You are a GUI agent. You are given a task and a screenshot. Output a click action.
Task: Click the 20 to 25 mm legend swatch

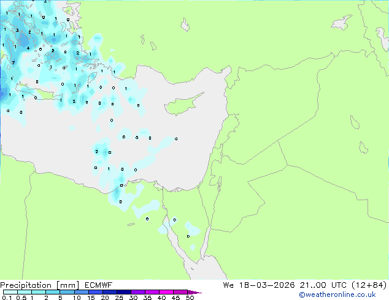(x=109, y=292)
